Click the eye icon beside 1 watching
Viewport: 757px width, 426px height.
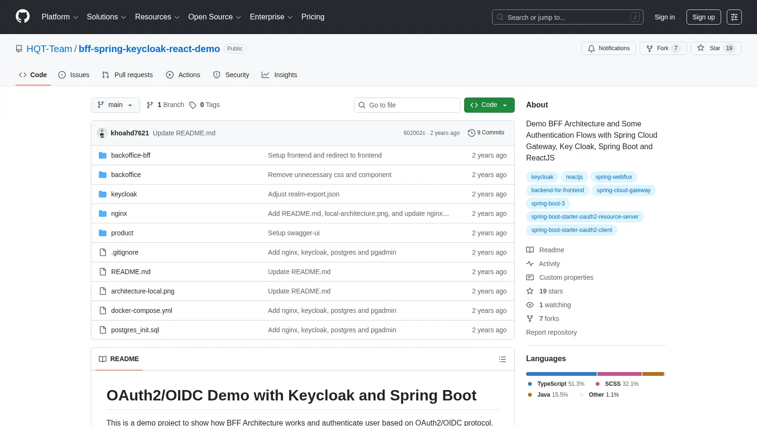(530, 305)
